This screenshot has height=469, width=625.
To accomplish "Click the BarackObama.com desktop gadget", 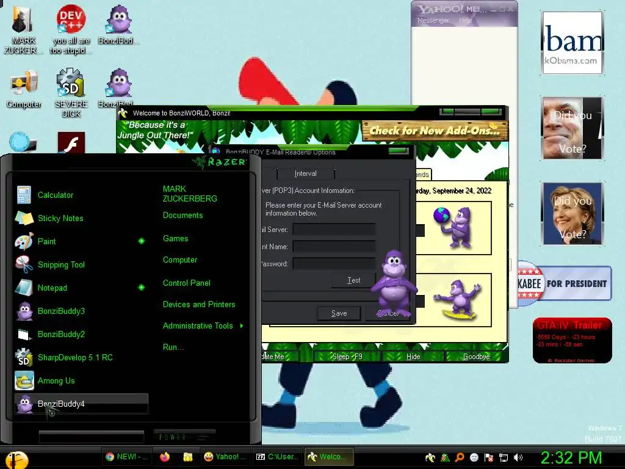I will coord(573,43).
